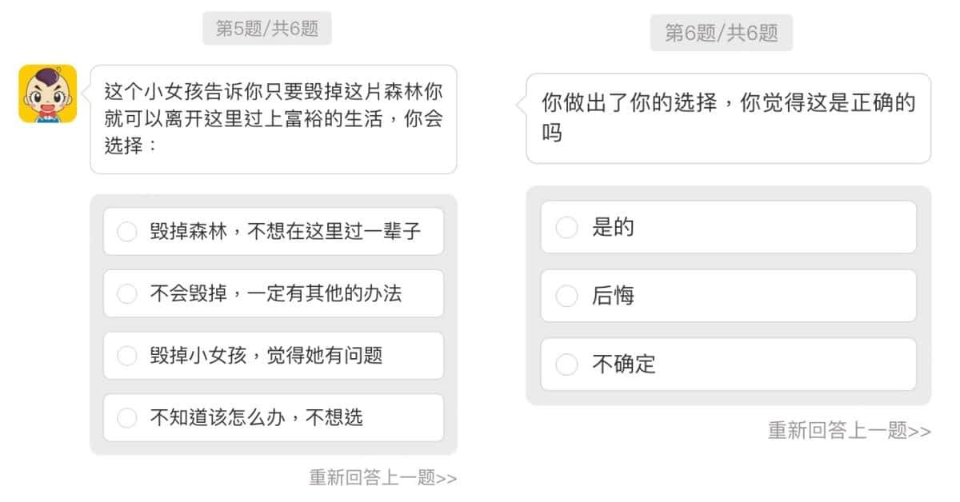Choose the 后悔 radio button
The width and height of the screenshot is (960, 502).
point(566,296)
